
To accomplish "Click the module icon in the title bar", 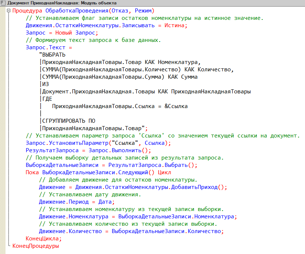I will (x=3, y=3).
